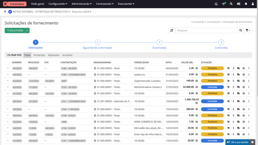Open the Administrando menu
The height and width of the screenshot is (145, 258).
click(x=81, y=4)
